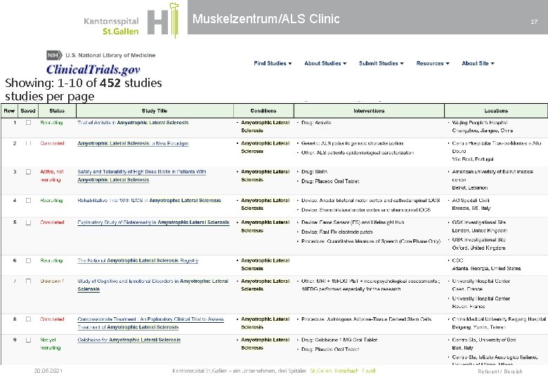Check the Saved box for row 2
Screen dimensions: 548x379
point(28,143)
